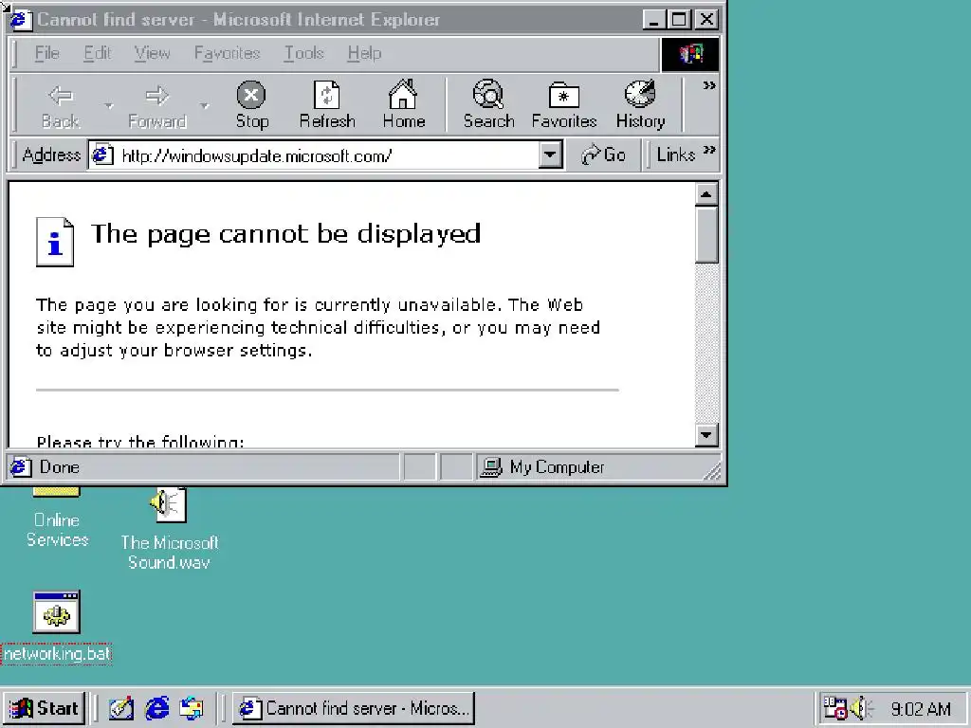Screen dimensions: 971x728
Task: Select the networking.bat desktop icon
Action: pos(56,628)
